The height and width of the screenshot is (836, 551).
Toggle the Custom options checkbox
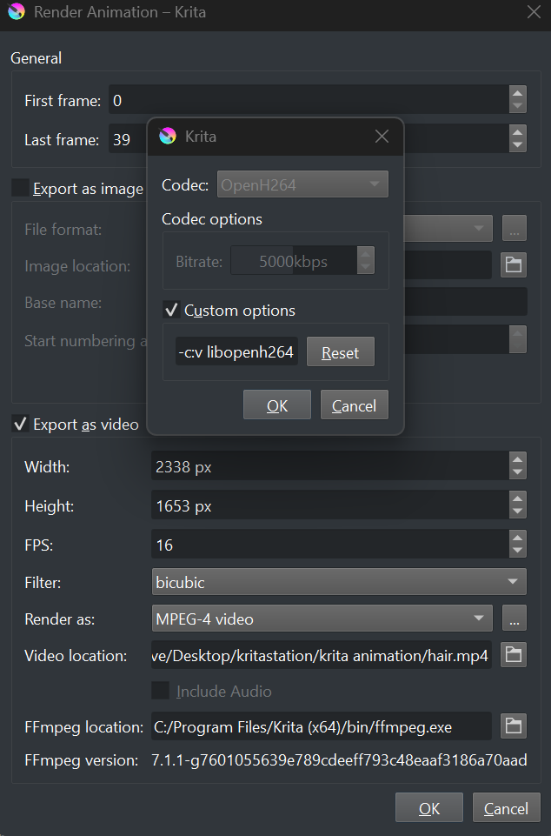pyautogui.click(x=172, y=311)
